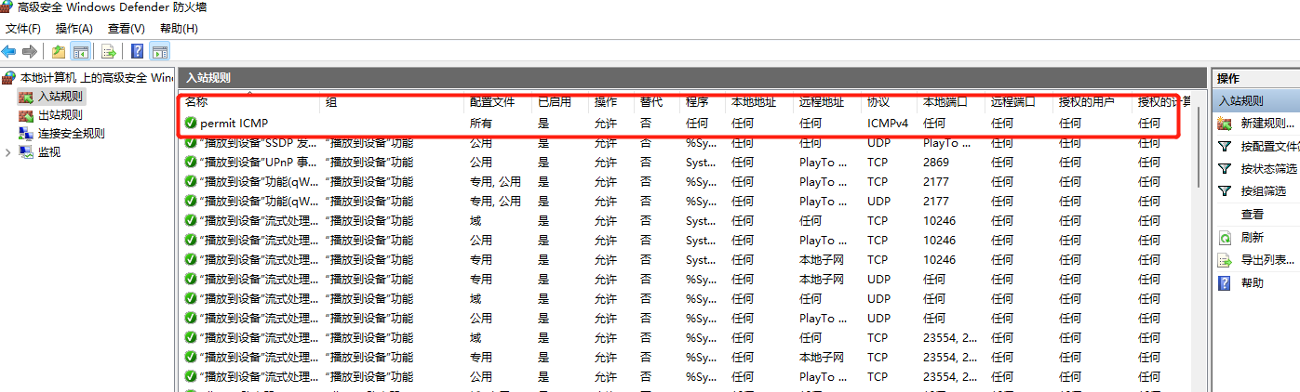
Task: Click the 2869 local port cell
Action: tap(935, 162)
